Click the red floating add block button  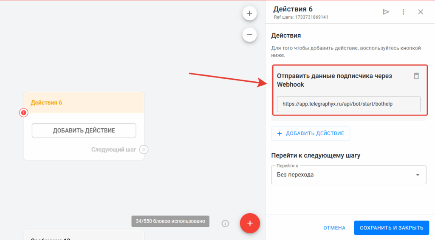250,223
